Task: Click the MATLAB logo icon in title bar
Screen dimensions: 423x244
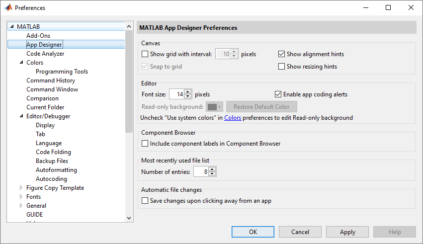Action: pos(8,7)
